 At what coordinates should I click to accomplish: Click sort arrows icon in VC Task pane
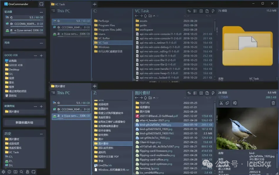click(189, 11)
